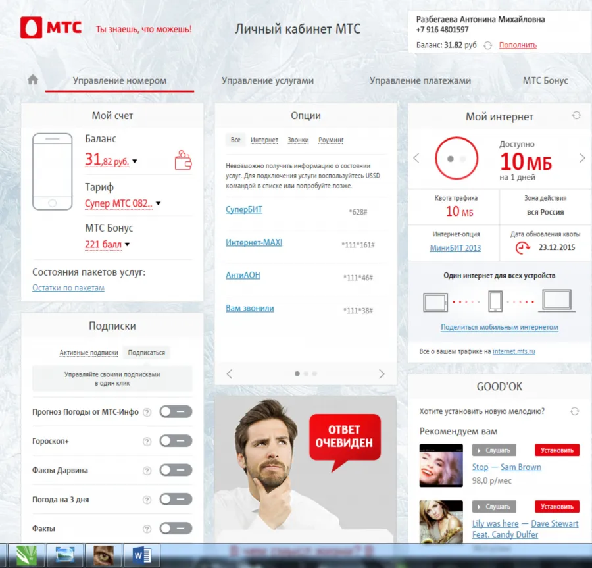The height and width of the screenshot is (568, 592).
Task: Open the green app in the taskbar
Action: tap(27, 555)
